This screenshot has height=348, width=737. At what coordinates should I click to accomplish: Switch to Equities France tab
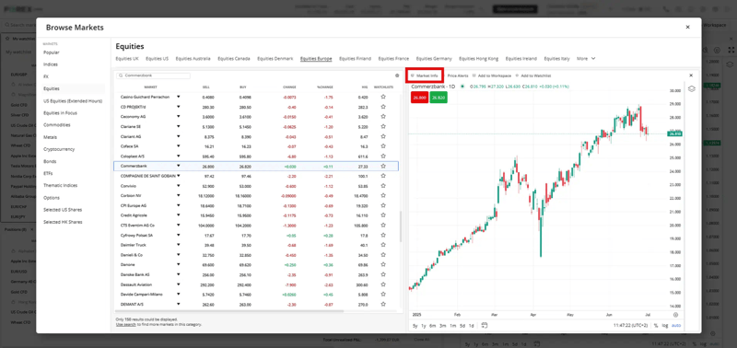click(393, 59)
